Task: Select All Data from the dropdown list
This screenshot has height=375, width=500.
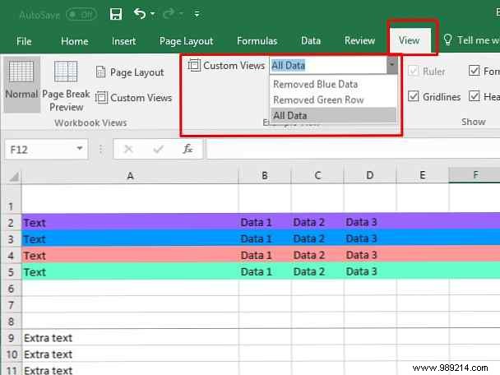Action: pos(333,115)
